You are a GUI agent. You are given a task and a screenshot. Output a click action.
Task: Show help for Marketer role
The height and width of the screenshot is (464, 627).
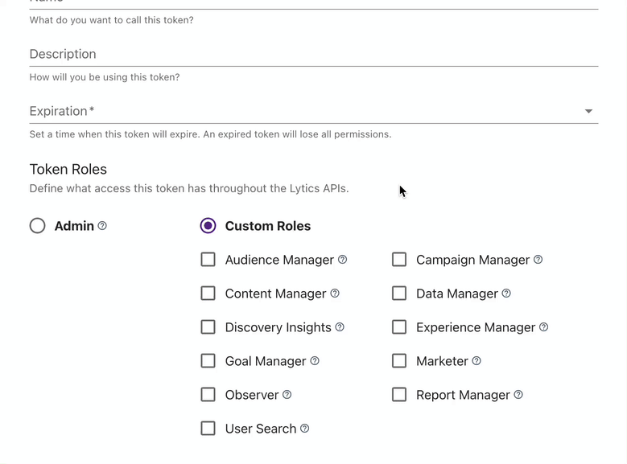[476, 361]
